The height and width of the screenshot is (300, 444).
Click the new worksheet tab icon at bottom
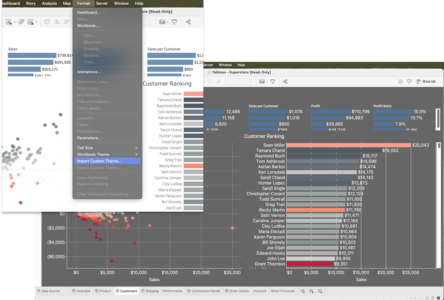pyautogui.click(x=303, y=291)
